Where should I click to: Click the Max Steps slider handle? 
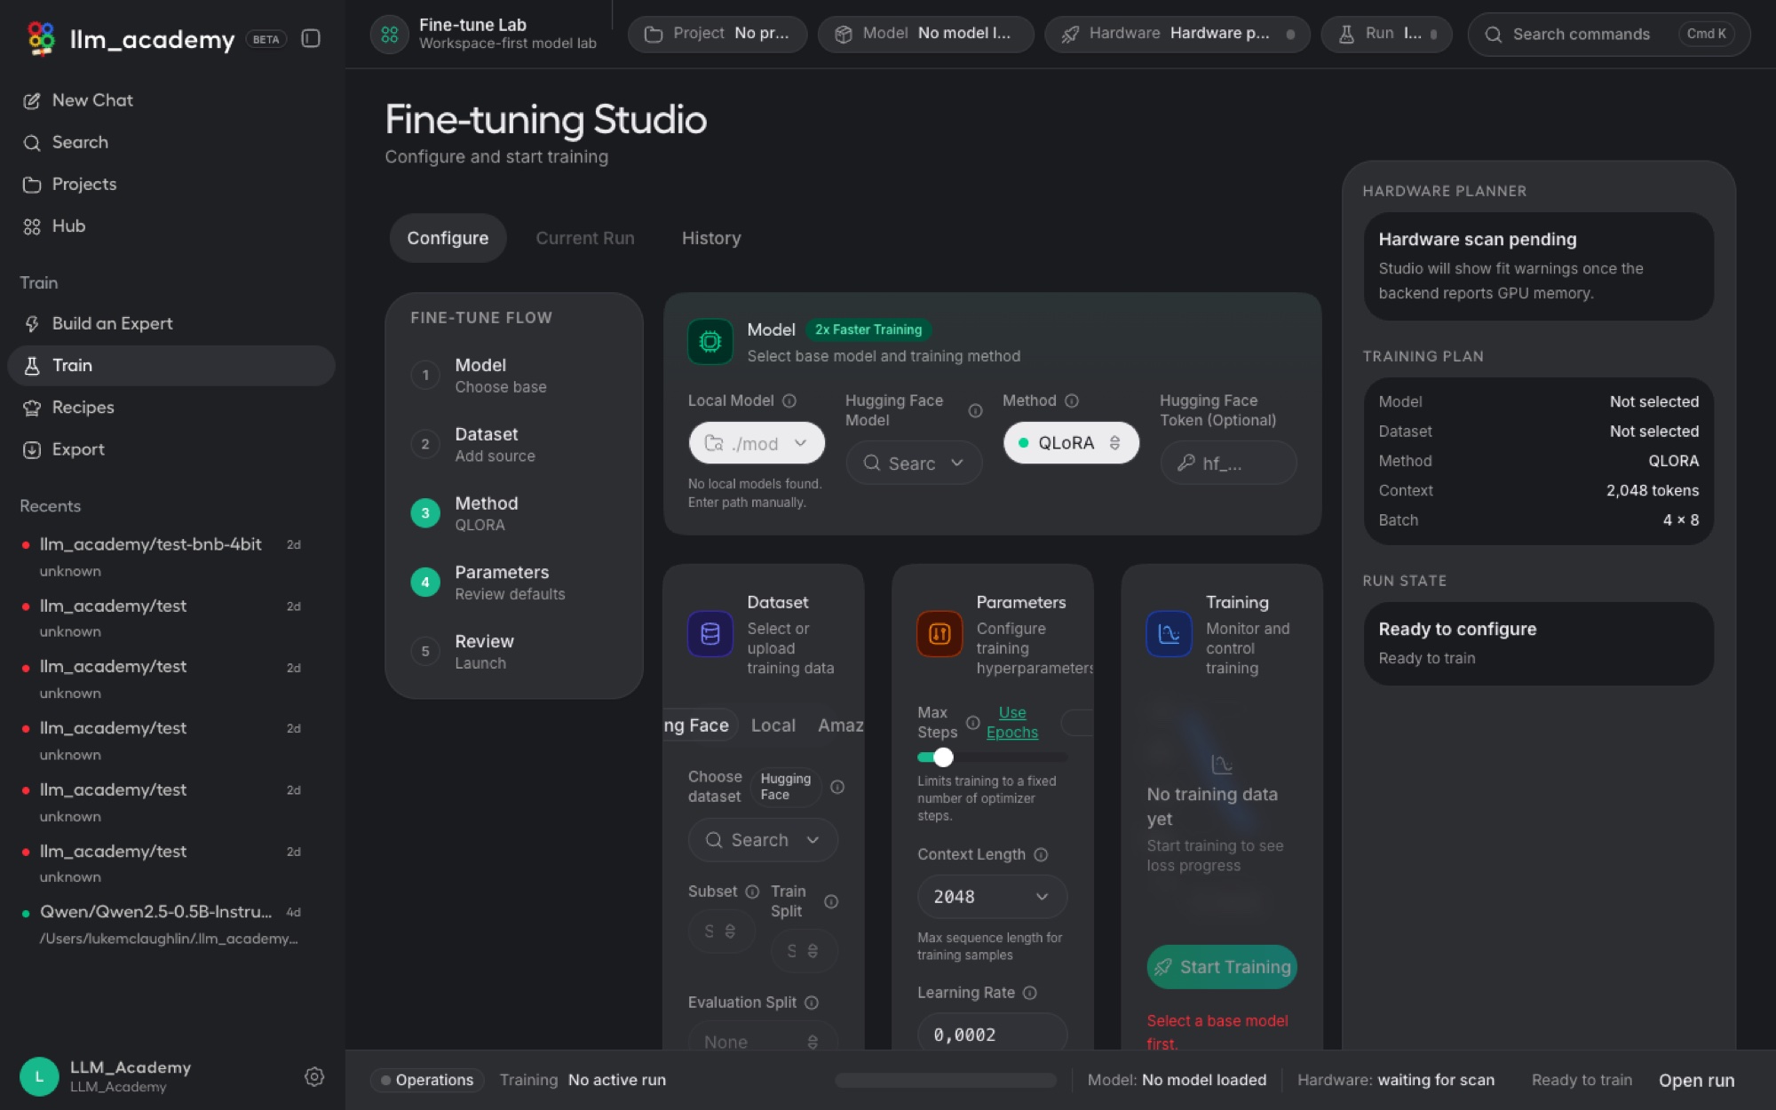(x=943, y=757)
